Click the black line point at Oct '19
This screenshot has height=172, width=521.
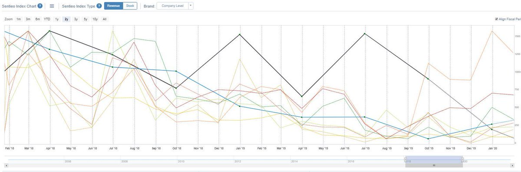tap(429, 79)
